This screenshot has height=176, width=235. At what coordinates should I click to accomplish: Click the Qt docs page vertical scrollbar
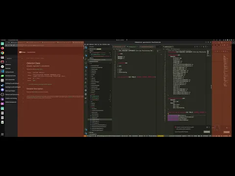[x=83, y=58]
